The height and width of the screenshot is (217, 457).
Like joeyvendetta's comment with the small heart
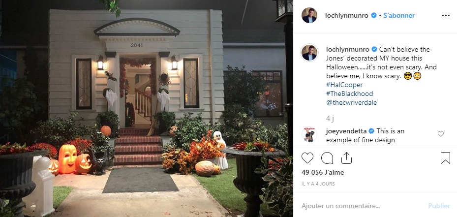click(441, 134)
